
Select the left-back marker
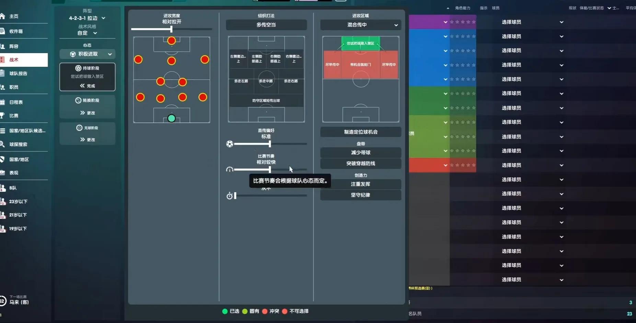point(140,97)
